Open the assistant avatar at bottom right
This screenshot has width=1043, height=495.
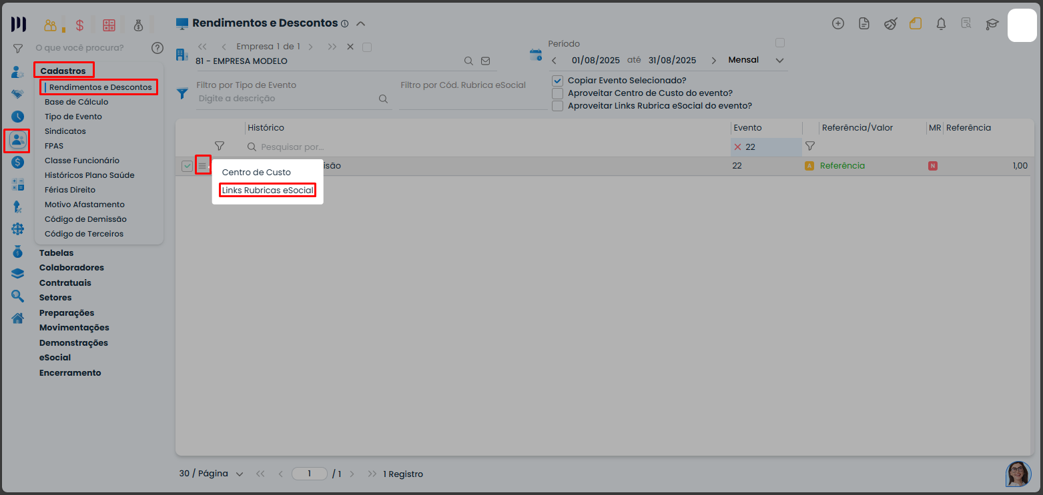1018,474
